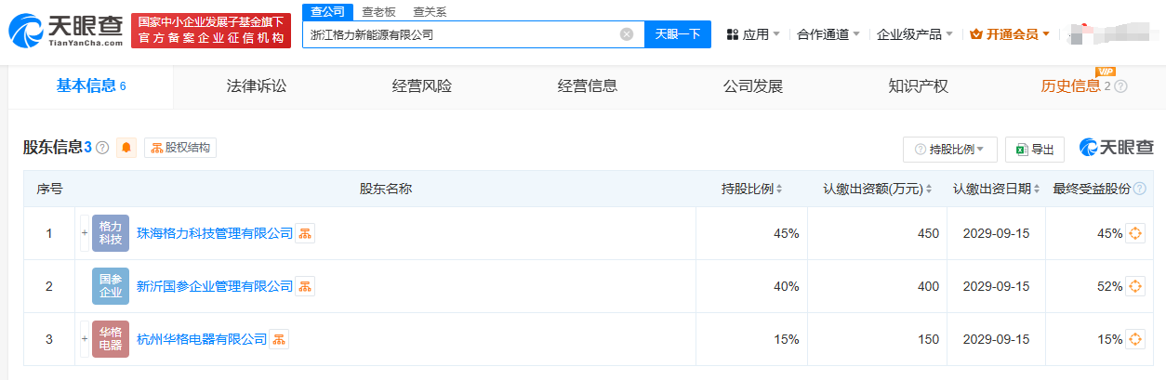Open the 持股比例 filter dropdown

point(949,150)
